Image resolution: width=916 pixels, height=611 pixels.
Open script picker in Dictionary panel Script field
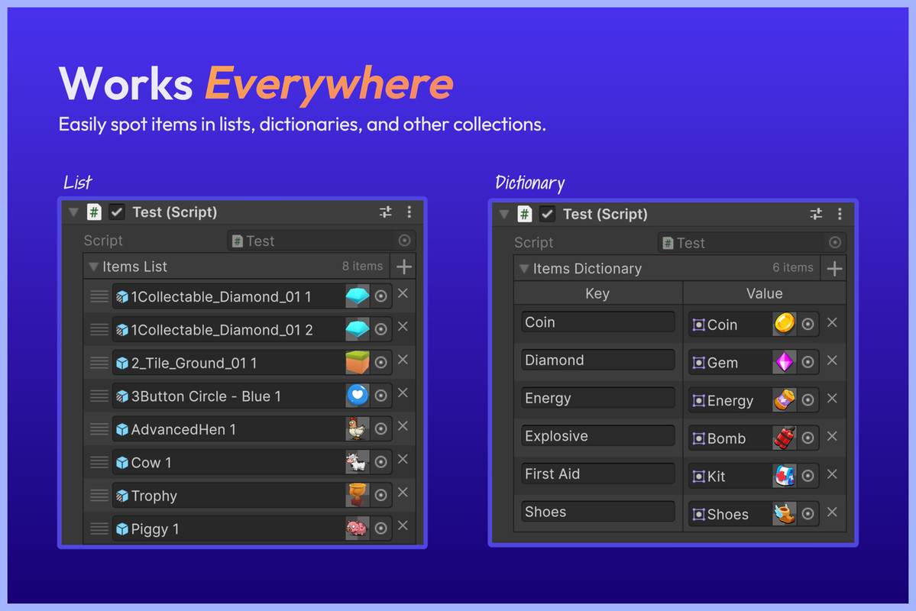(835, 242)
